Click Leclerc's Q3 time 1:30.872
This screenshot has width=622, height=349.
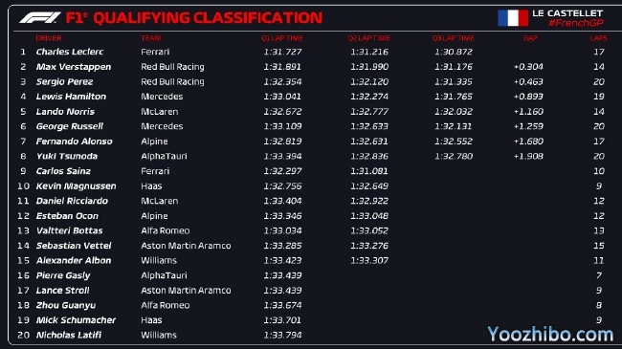click(454, 52)
